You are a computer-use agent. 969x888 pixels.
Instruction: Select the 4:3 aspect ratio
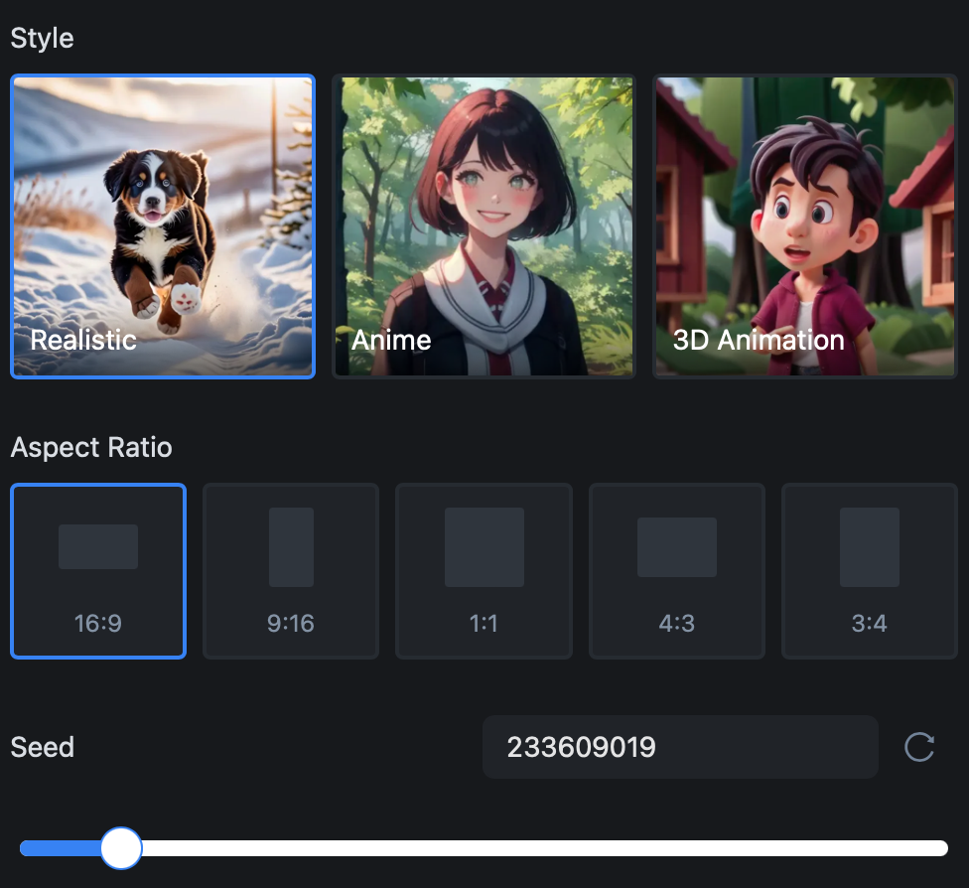(x=677, y=571)
